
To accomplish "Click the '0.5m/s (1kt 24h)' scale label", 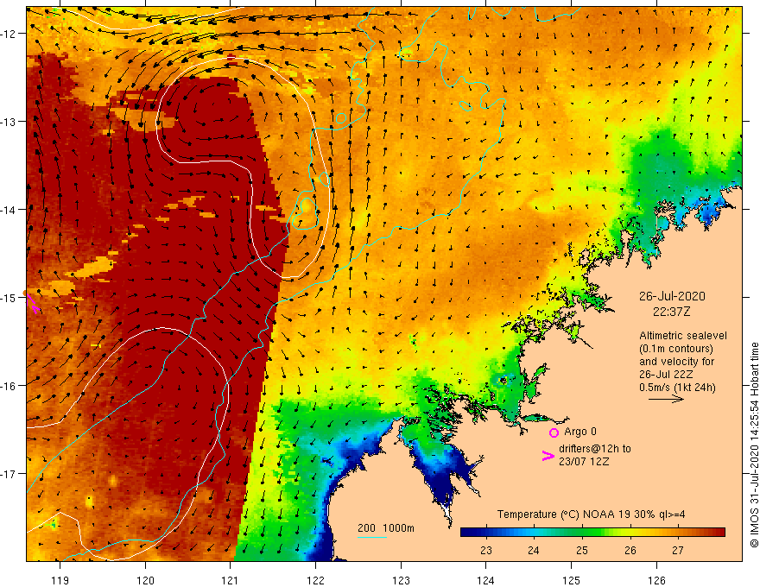I will pyautogui.click(x=677, y=387).
